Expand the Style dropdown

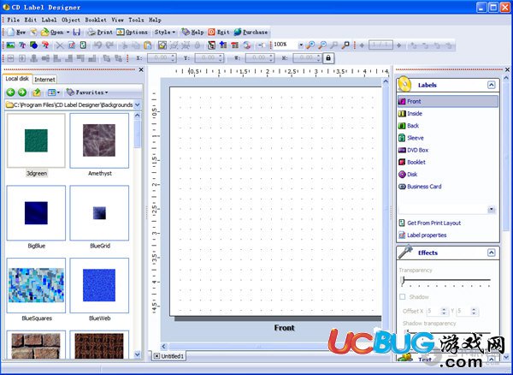pyautogui.click(x=165, y=32)
